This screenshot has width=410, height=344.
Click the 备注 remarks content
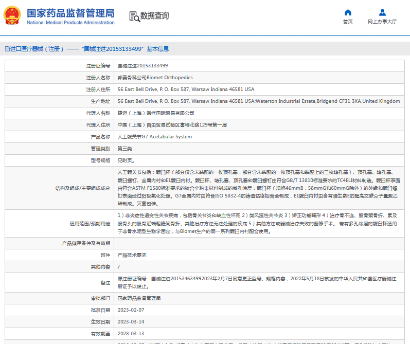[257, 283]
